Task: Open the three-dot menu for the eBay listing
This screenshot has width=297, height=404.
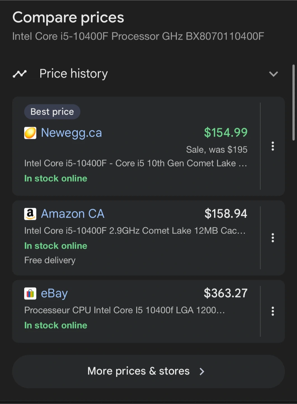Action: pos(273,311)
